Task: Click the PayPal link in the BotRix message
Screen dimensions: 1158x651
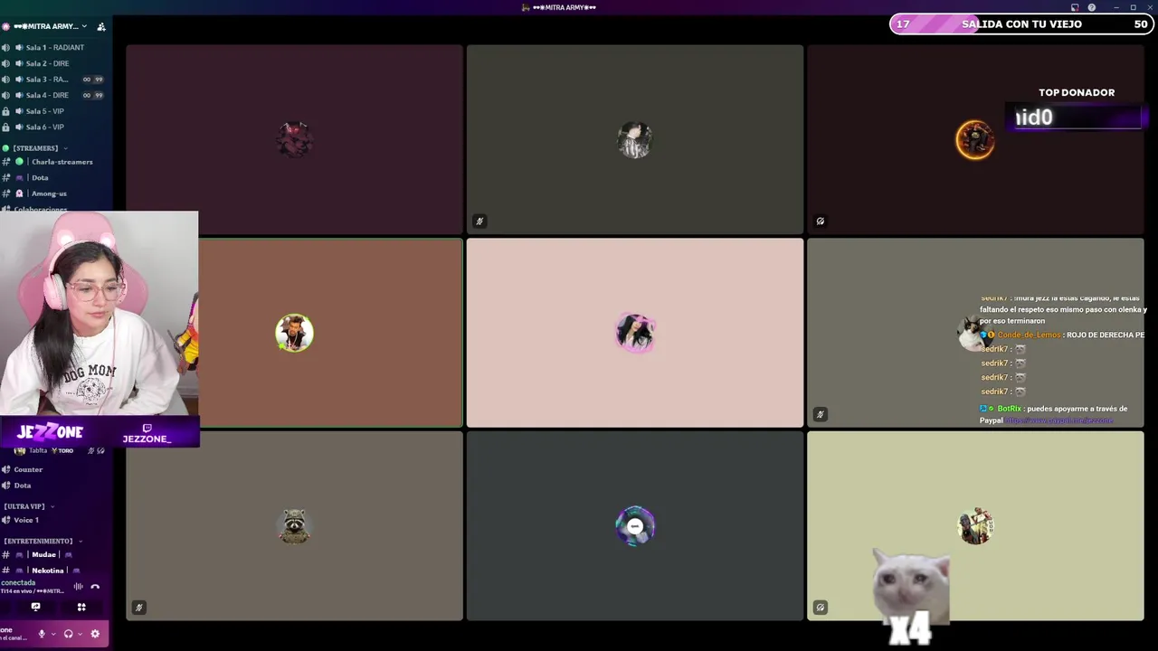Action: (1059, 420)
